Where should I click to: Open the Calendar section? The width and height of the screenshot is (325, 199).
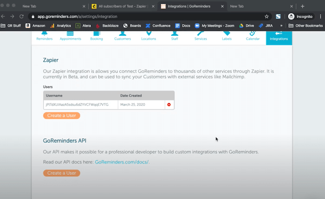coord(253,37)
